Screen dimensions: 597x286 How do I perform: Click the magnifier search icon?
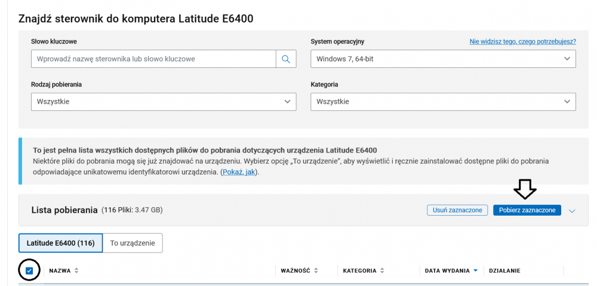pyautogui.click(x=286, y=59)
